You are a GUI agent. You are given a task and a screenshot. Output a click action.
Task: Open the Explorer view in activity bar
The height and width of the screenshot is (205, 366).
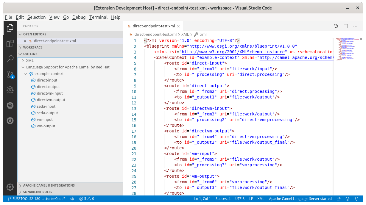10,28
